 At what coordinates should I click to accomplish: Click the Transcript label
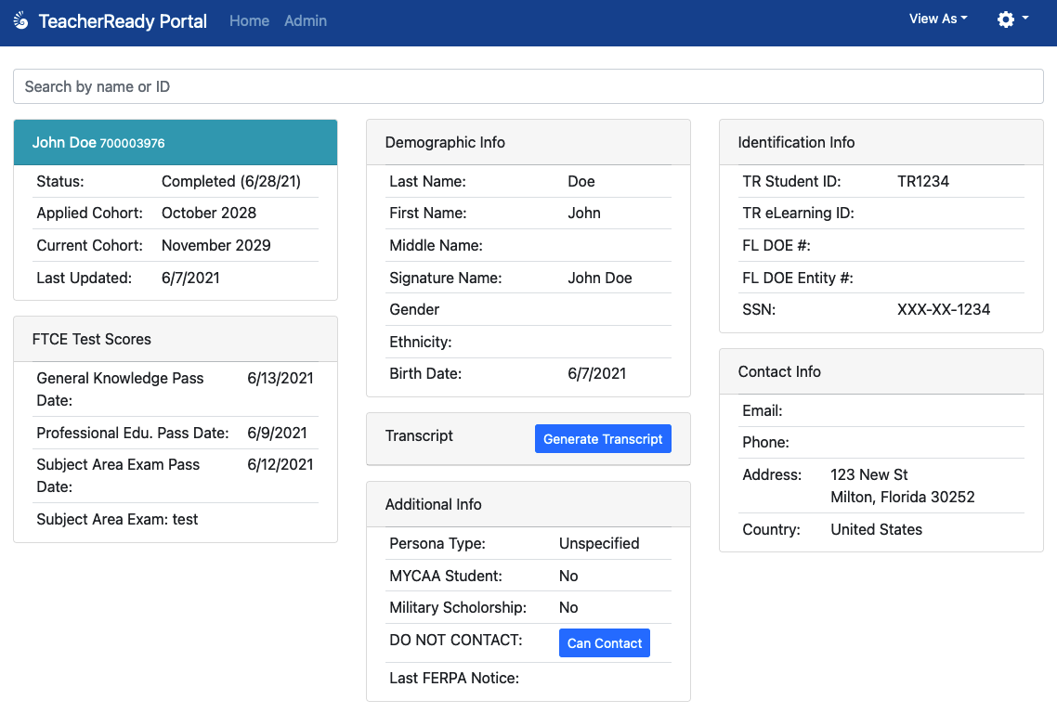click(x=419, y=435)
